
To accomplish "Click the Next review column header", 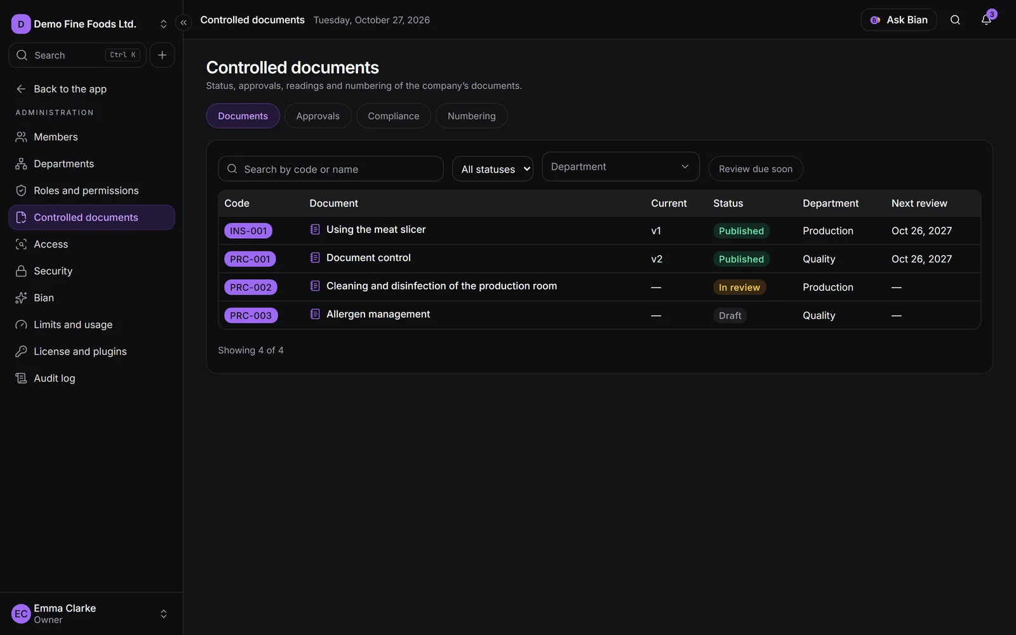I will tap(919, 203).
